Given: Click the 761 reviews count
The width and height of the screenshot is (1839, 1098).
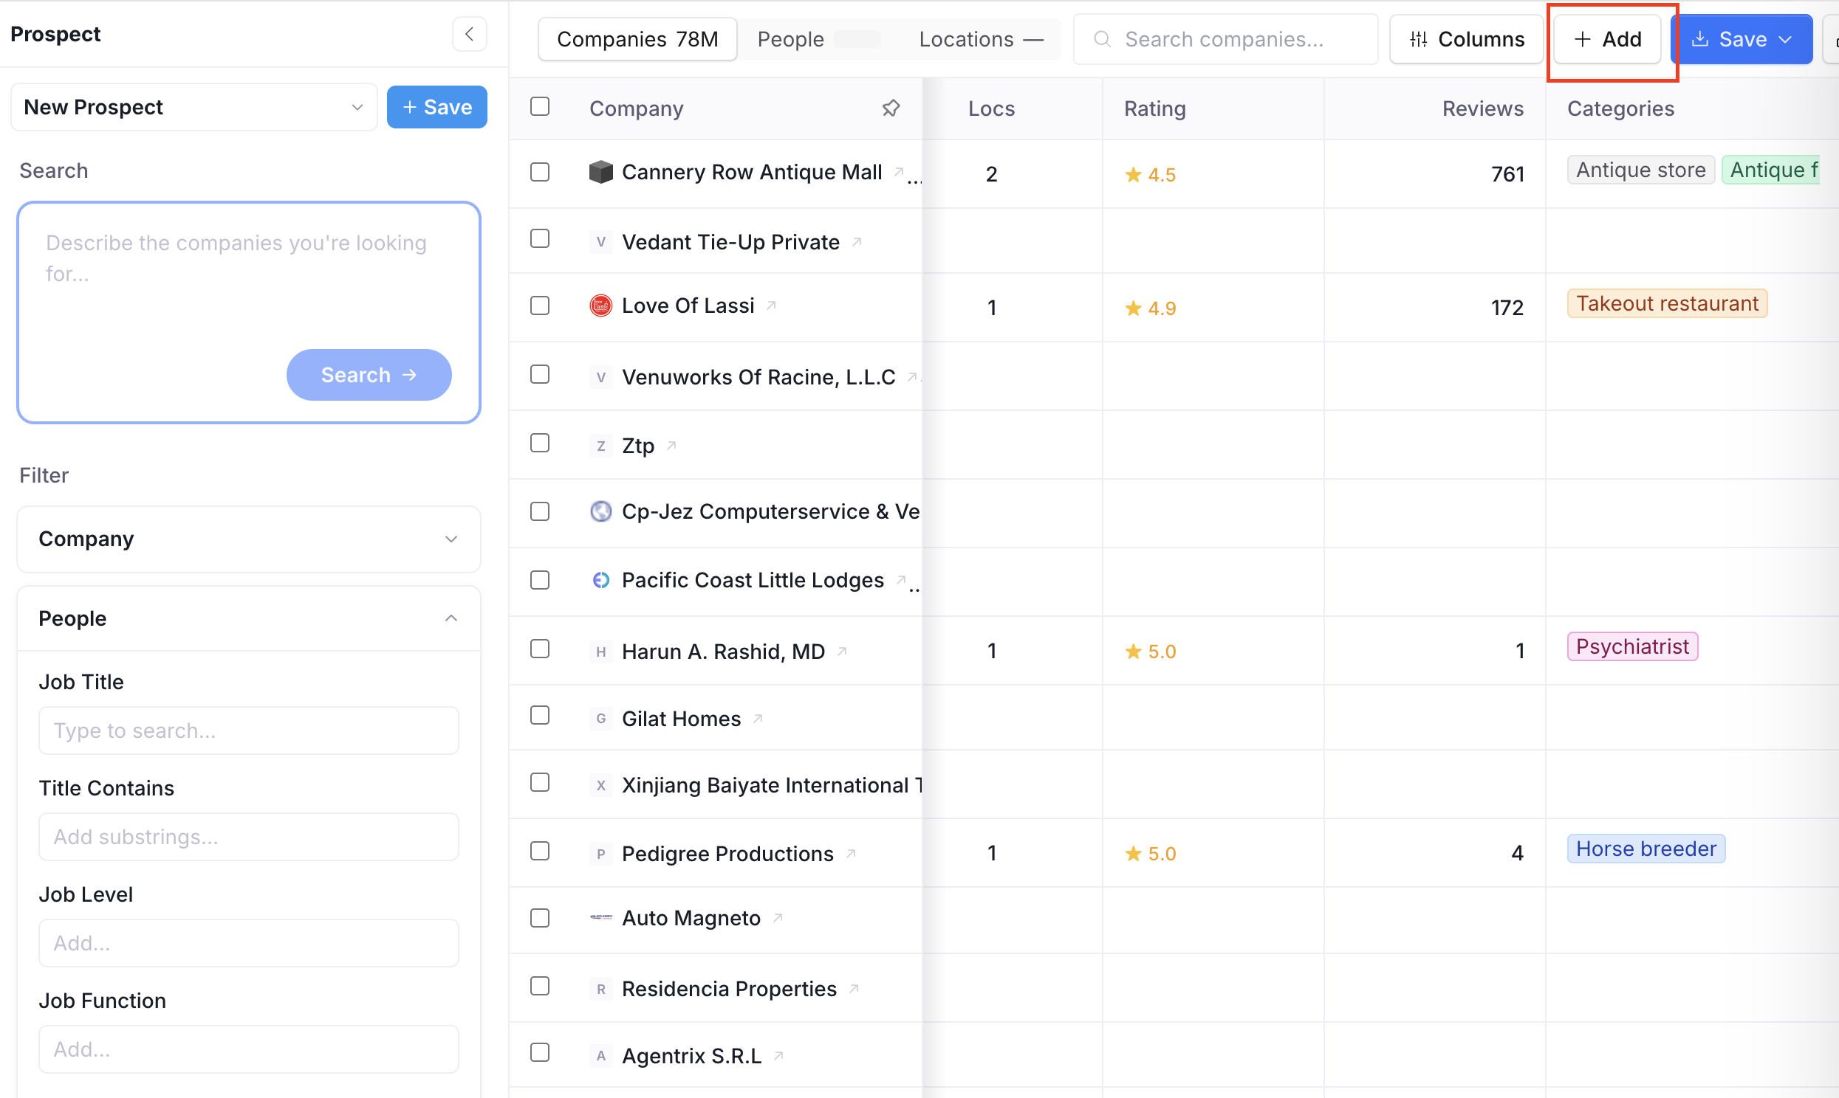Looking at the screenshot, I should 1507,174.
